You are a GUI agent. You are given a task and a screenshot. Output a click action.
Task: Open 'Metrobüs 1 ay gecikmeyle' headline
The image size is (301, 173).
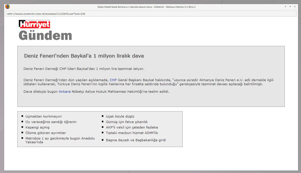(x=60, y=140)
